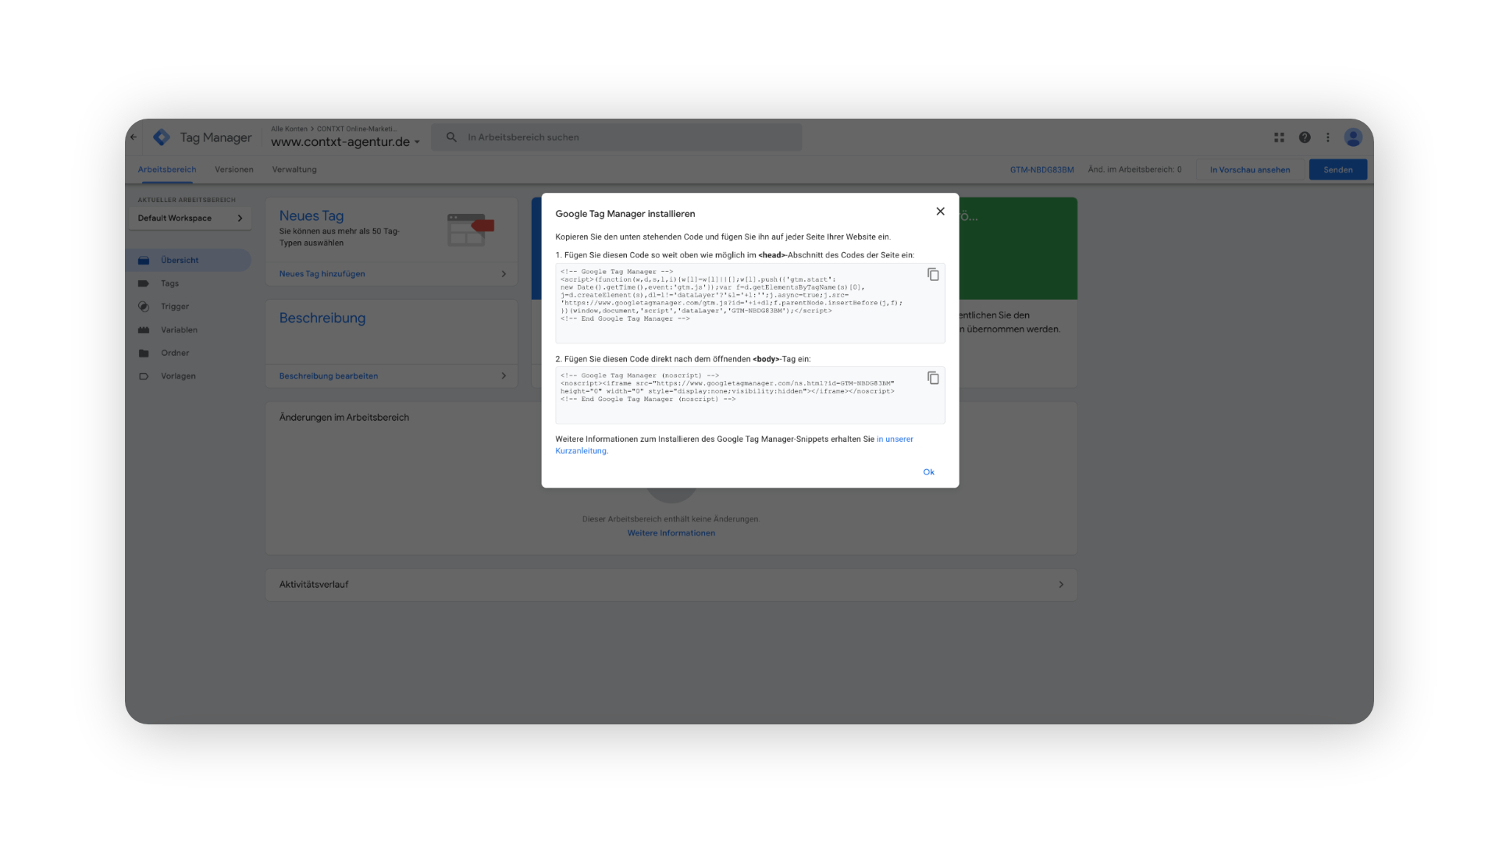Click the Neues Tag hinzufügen link
Viewport: 1499px width, 843px height.
(x=322, y=274)
